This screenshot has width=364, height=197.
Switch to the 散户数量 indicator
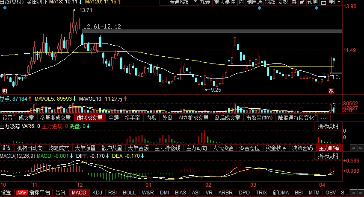[x=112, y=148]
